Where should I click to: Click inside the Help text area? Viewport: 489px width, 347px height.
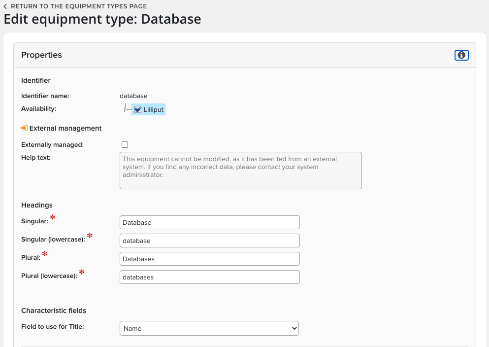tap(240, 171)
